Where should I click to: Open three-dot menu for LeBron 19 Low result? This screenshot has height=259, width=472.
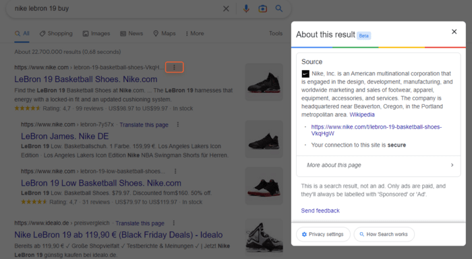pyautogui.click(x=175, y=172)
